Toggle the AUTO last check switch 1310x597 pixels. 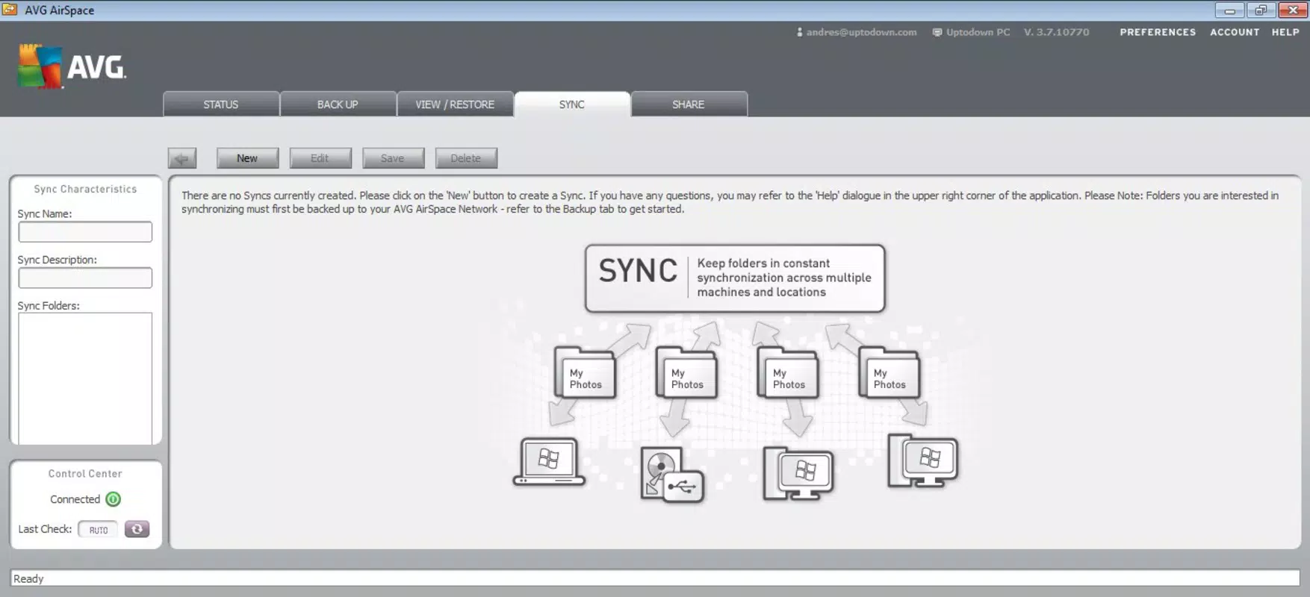[x=98, y=530]
